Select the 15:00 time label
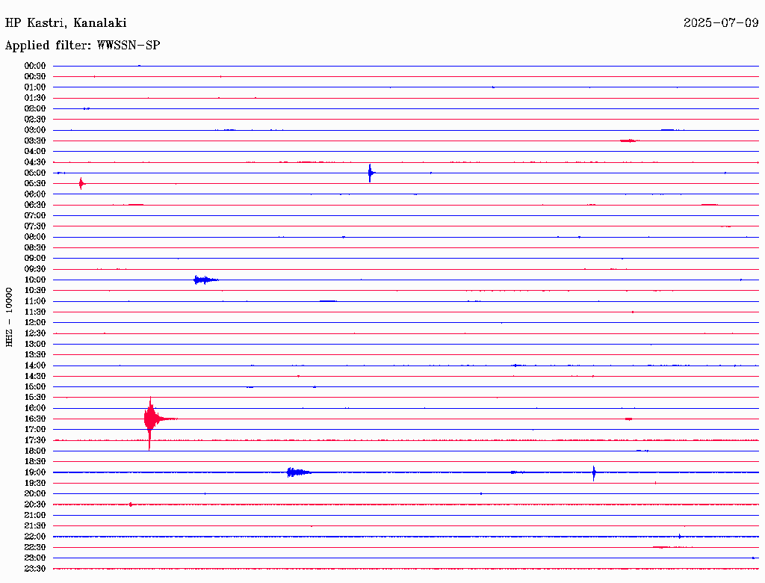This screenshot has height=583, width=765. [x=35, y=386]
